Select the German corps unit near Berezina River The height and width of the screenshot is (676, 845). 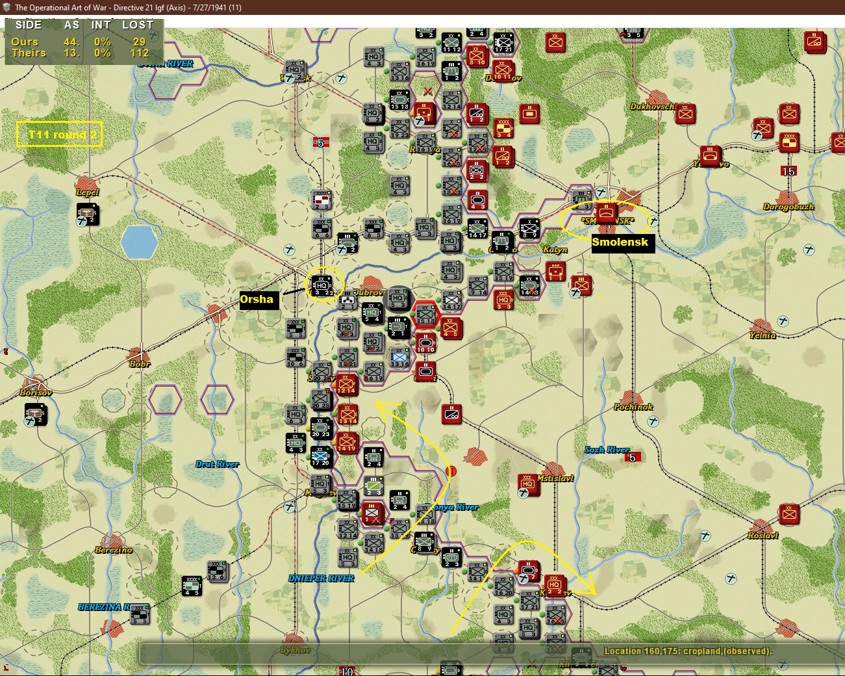tap(140, 614)
